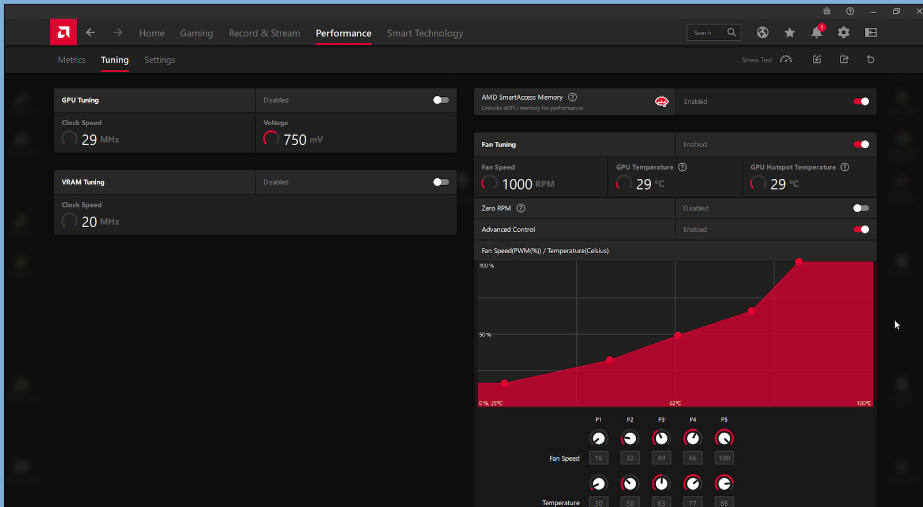Image resolution: width=923 pixels, height=507 pixels.
Task: Click the P2 Temperature knob
Action: (630, 483)
